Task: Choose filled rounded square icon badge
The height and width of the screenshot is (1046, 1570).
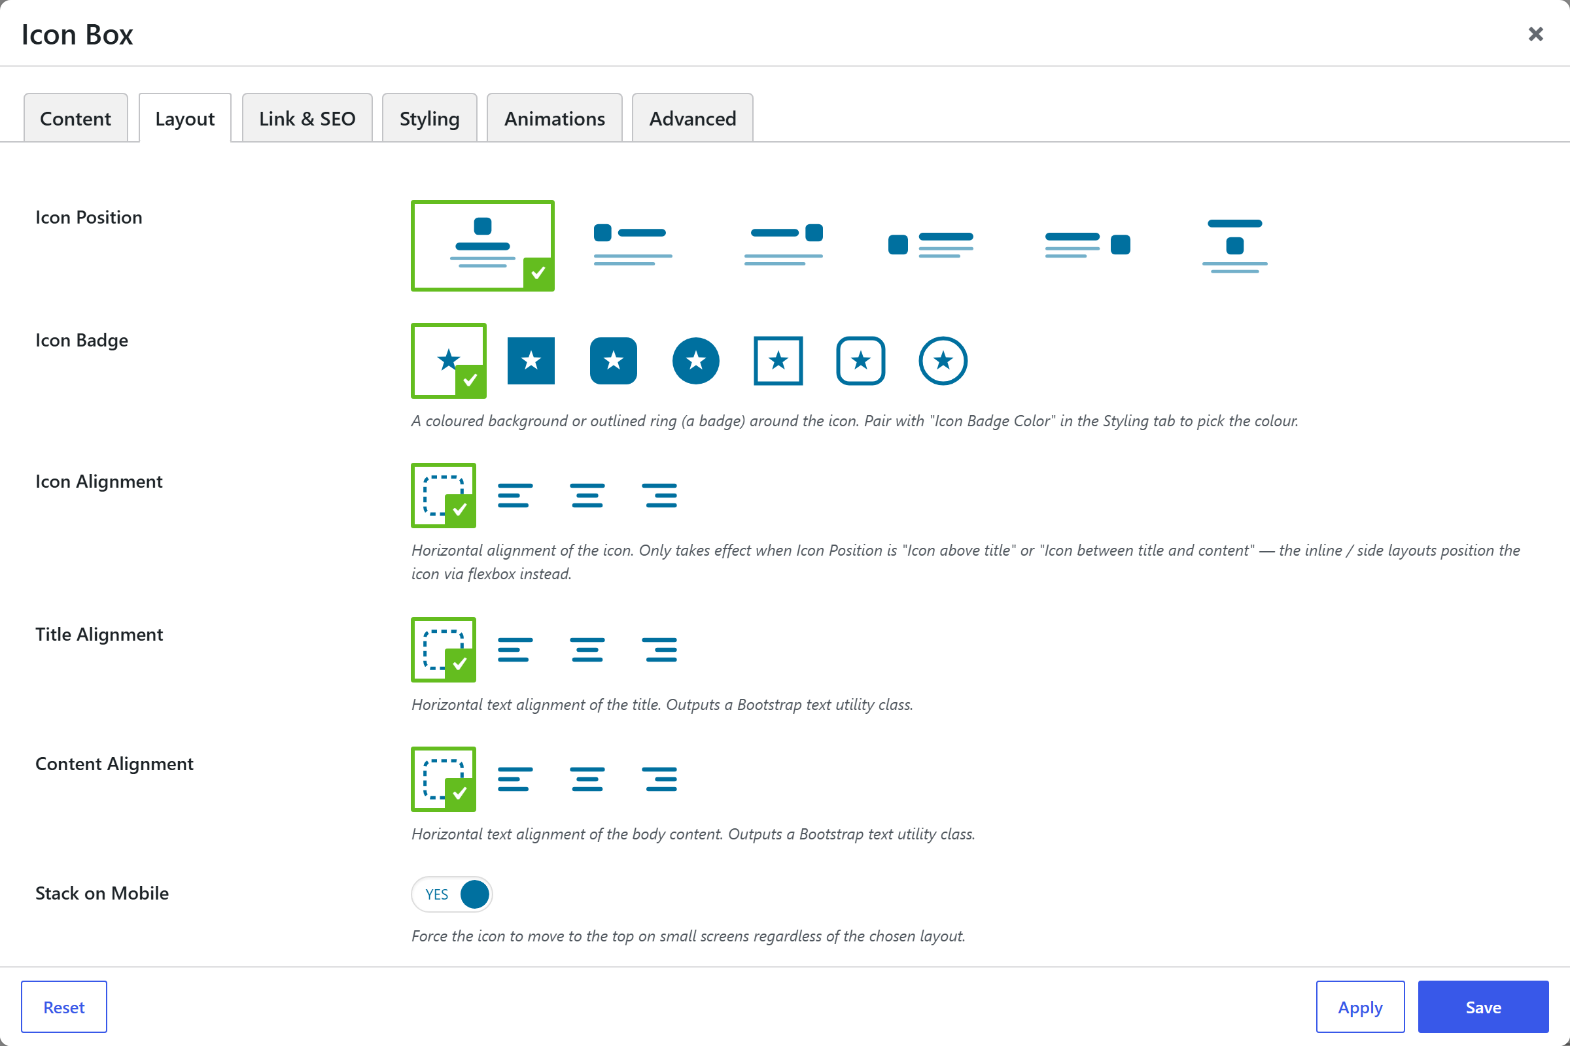Action: point(614,361)
